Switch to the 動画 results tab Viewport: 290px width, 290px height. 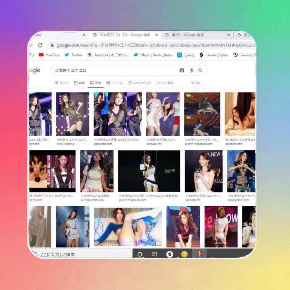point(80,83)
